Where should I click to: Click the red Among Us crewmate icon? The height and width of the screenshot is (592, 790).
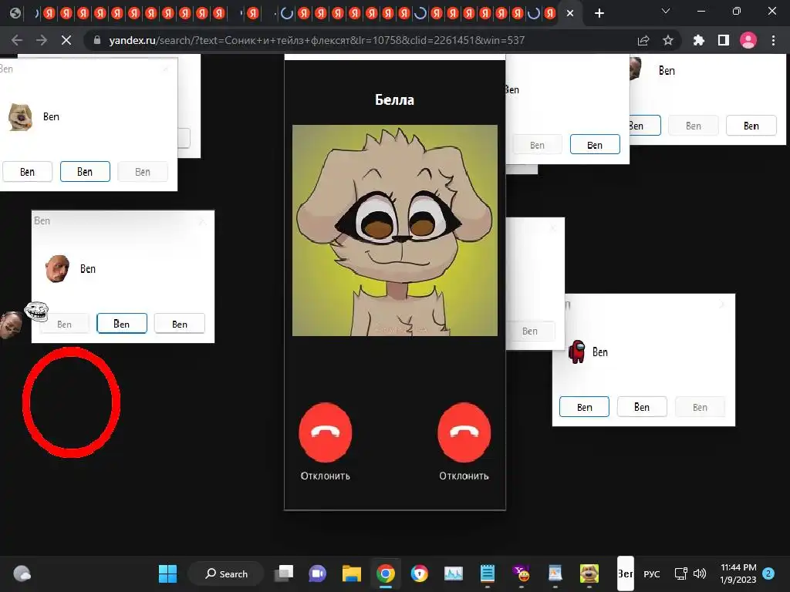576,351
